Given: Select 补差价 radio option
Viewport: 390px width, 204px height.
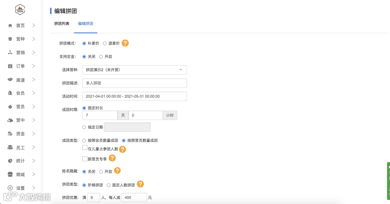Looking at the screenshot, I should [x=84, y=43].
